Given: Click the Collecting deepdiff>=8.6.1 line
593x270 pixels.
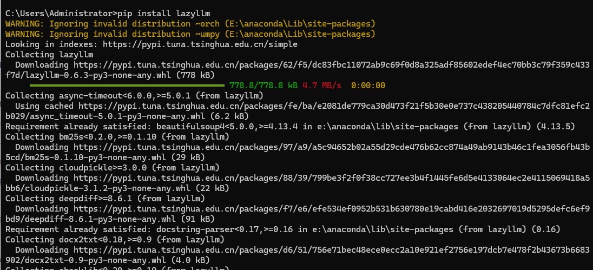Looking at the screenshot, I should (105, 198).
